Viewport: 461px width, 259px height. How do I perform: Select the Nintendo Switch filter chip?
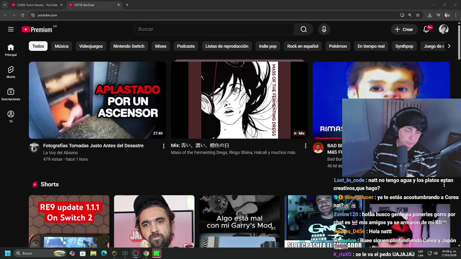tap(129, 46)
